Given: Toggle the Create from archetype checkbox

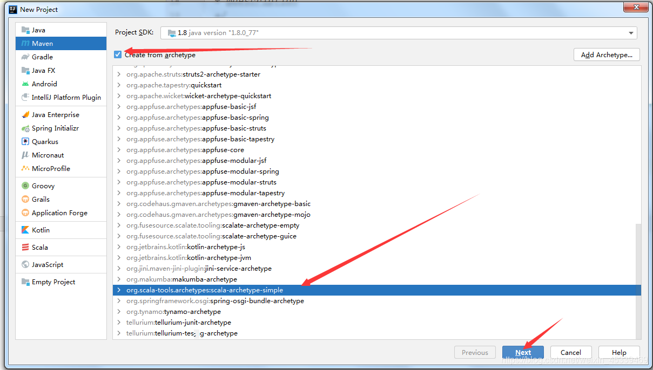Looking at the screenshot, I should click(118, 54).
